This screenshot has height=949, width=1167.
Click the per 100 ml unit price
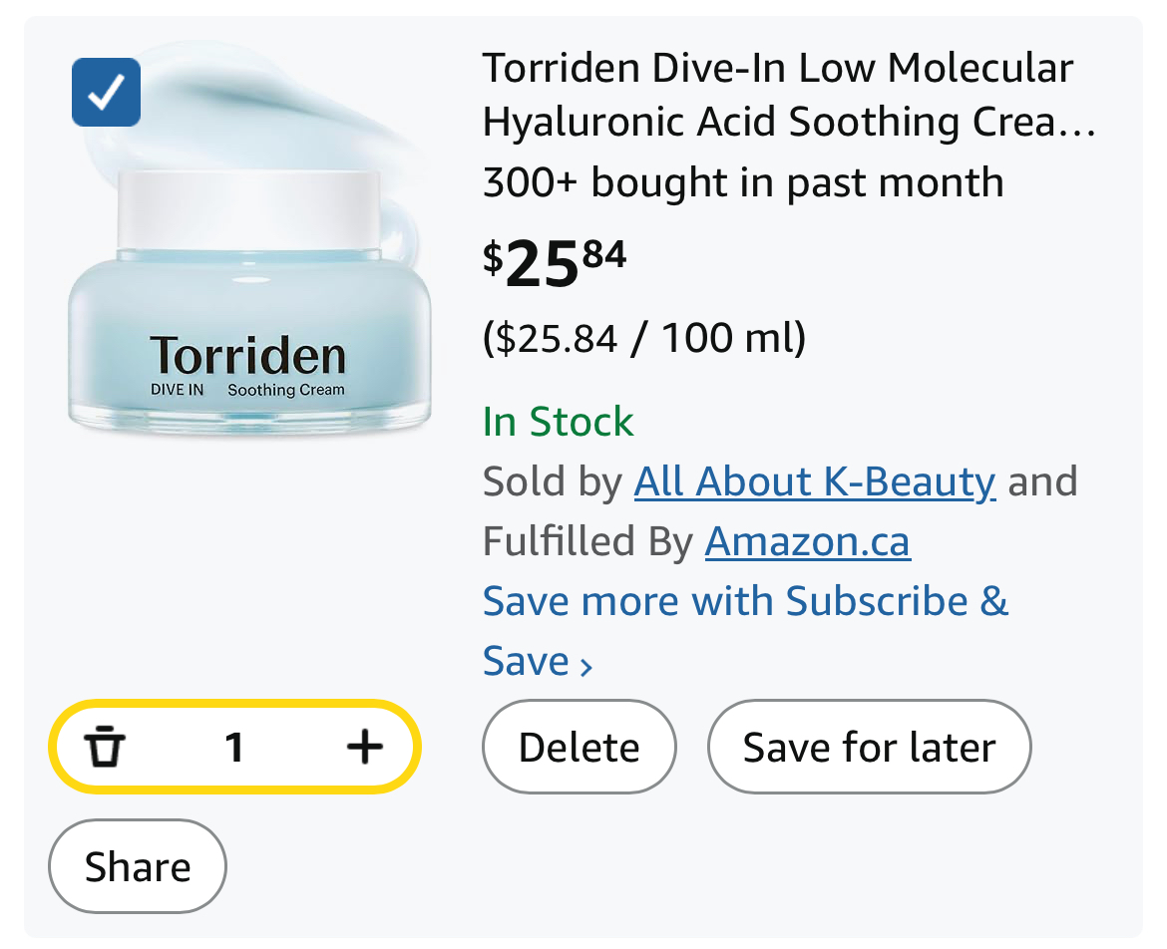644,339
